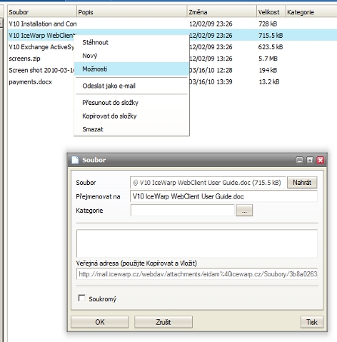
Task: Sort by the Velkost column header
Action: point(271,12)
